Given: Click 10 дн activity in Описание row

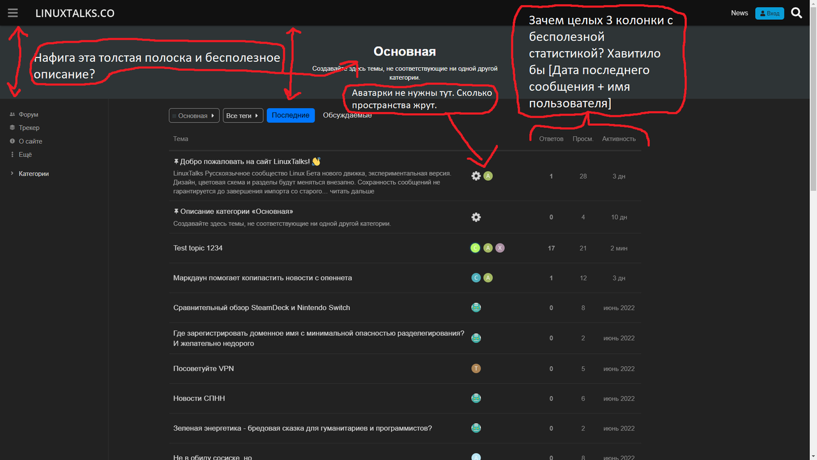Looking at the screenshot, I should point(618,217).
